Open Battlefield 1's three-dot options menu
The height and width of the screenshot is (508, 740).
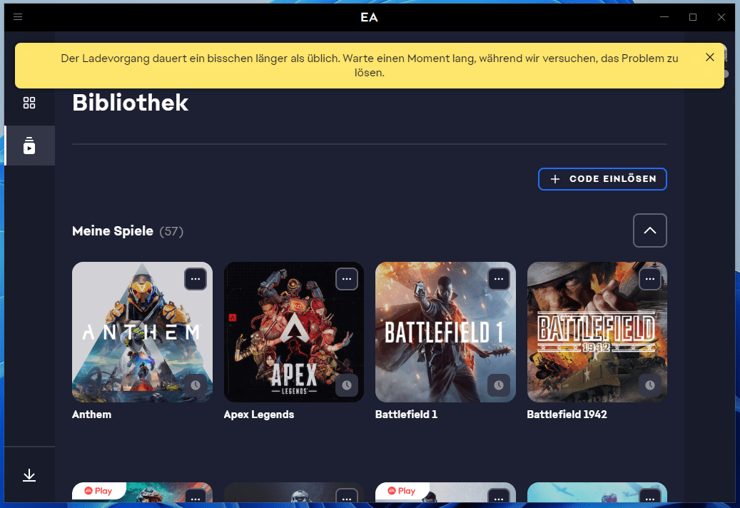498,279
